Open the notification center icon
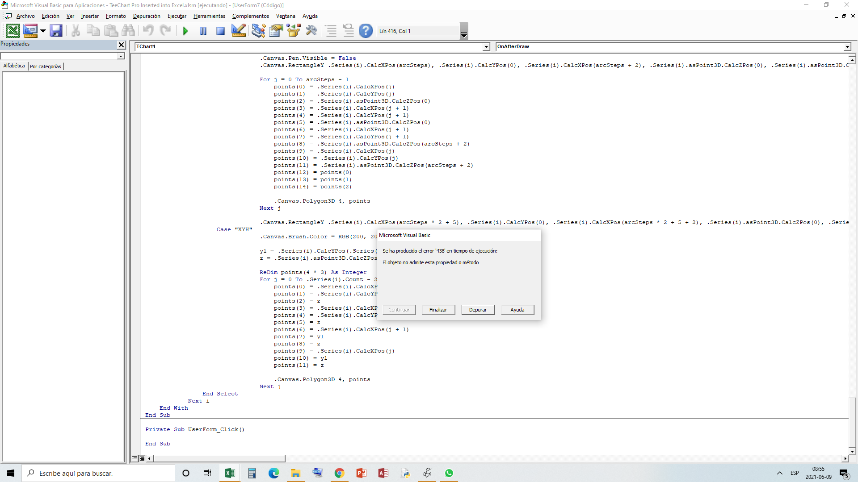The width and height of the screenshot is (858, 482). coord(844,474)
